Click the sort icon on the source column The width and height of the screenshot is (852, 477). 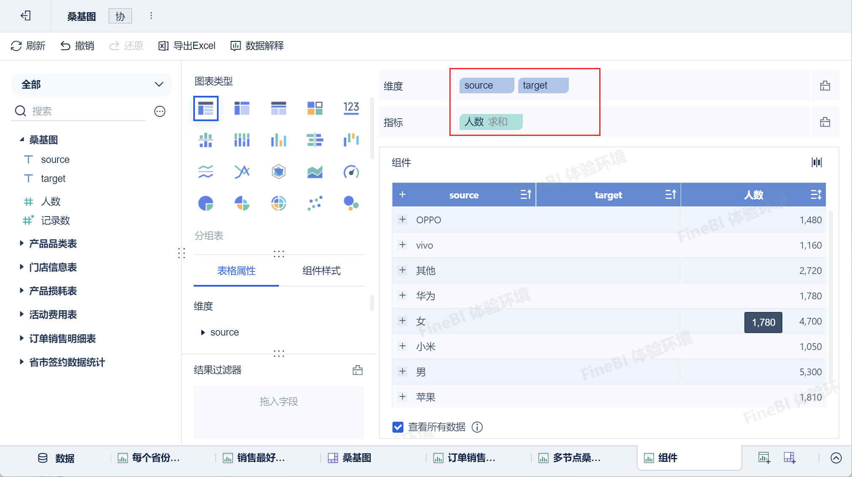[x=525, y=195]
